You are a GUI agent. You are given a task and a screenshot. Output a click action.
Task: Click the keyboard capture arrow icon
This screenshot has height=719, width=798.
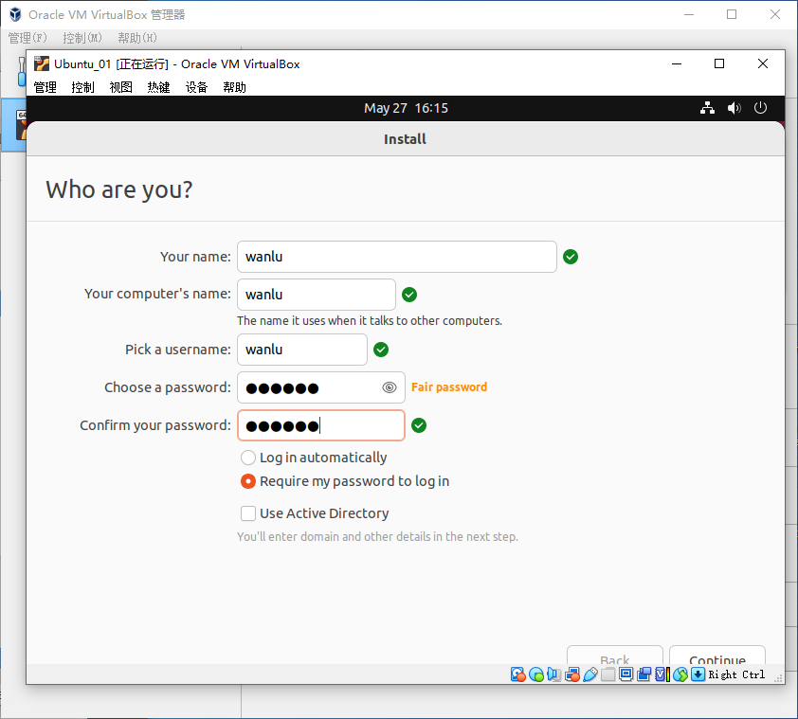(698, 674)
